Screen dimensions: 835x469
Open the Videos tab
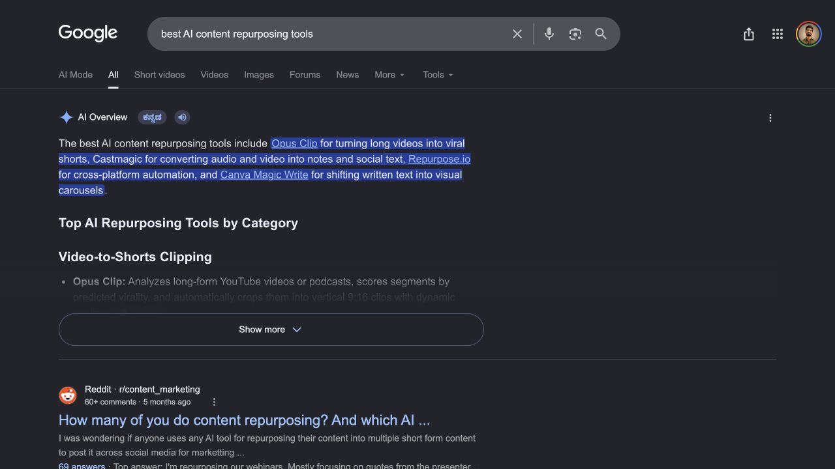pyautogui.click(x=215, y=75)
